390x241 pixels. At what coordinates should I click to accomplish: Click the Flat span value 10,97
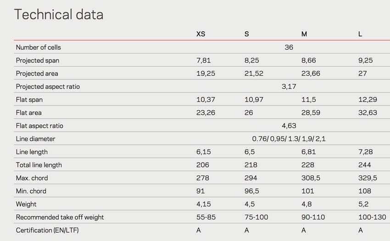click(x=254, y=100)
